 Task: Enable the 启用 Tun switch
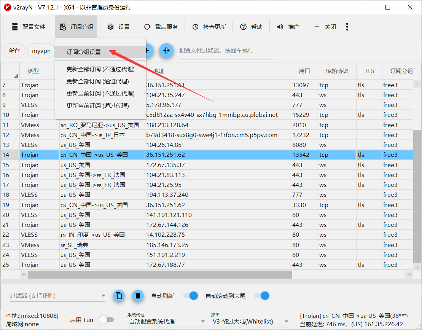[x=106, y=320]
